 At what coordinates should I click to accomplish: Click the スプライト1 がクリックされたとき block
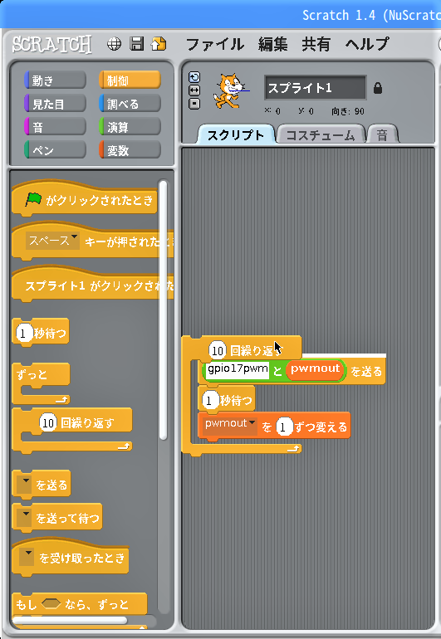tap(93, 285)
